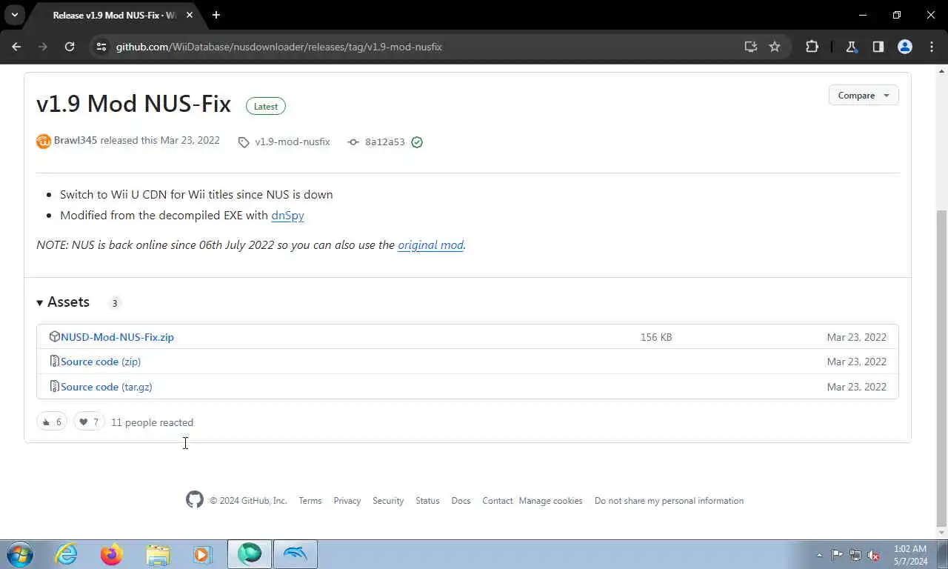This screenshot has width=948, height=569.
Task: Open the Compare dropdown
Action: pos(864,96)
